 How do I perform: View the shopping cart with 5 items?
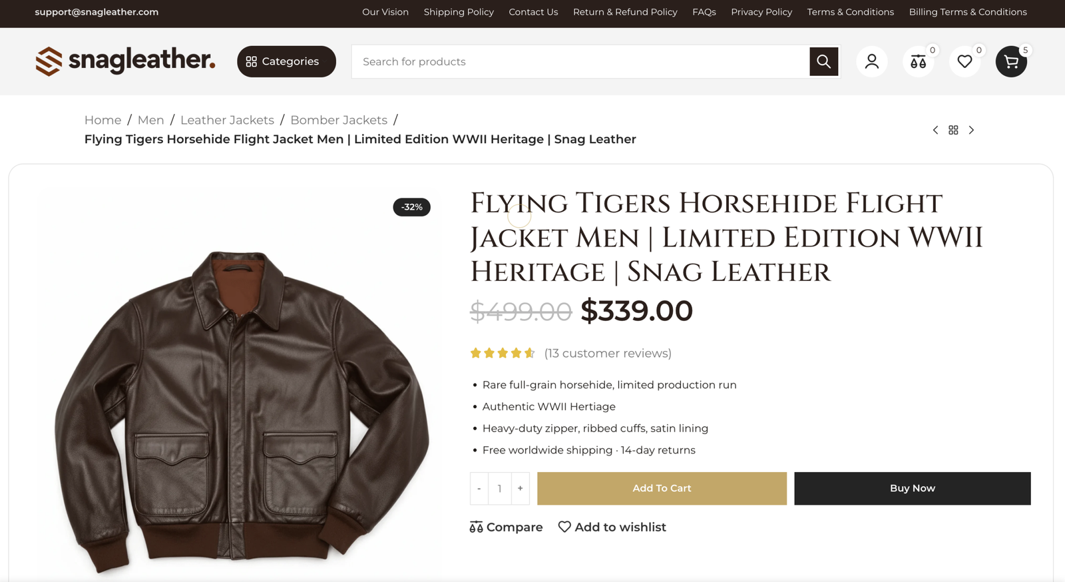1011,61
